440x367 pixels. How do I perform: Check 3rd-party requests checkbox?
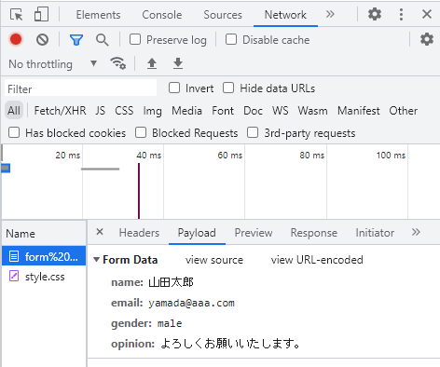click(x=253, y=132)
